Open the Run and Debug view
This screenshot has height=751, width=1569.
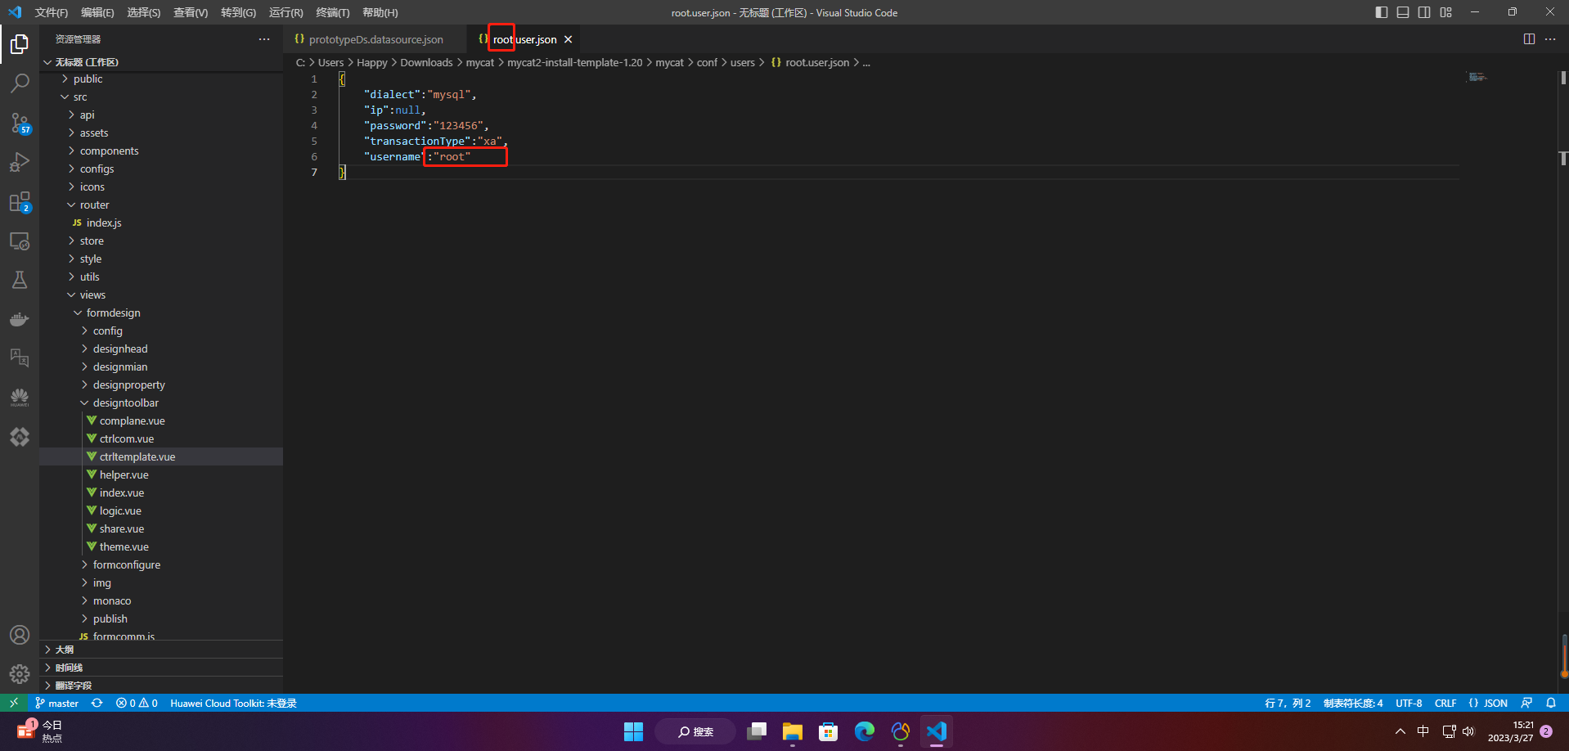click(x=20, y=162)
